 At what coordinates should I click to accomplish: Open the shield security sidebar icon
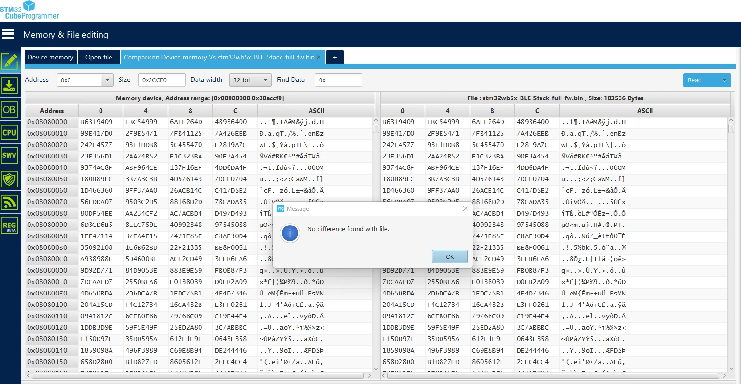[x=10, y=179]
